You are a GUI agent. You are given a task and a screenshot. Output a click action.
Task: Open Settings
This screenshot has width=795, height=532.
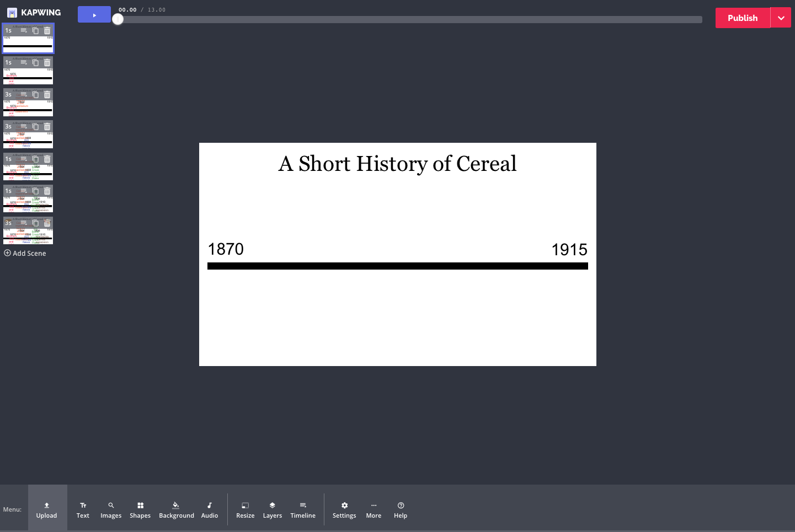pos(344,510)
